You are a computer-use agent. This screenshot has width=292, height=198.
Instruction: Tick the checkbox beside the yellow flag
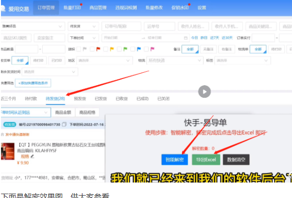click(106, 49)
